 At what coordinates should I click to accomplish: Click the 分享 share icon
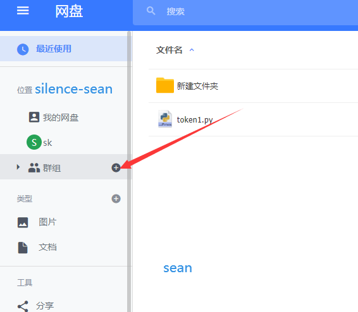pos(23,306)
